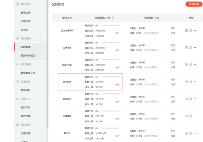Click the 我的应用 grid icon in sidebar

(17, 4)
